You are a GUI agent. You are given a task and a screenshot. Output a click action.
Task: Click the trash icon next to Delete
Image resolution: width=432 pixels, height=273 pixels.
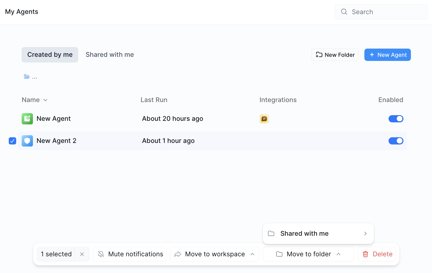click(365, 254)
